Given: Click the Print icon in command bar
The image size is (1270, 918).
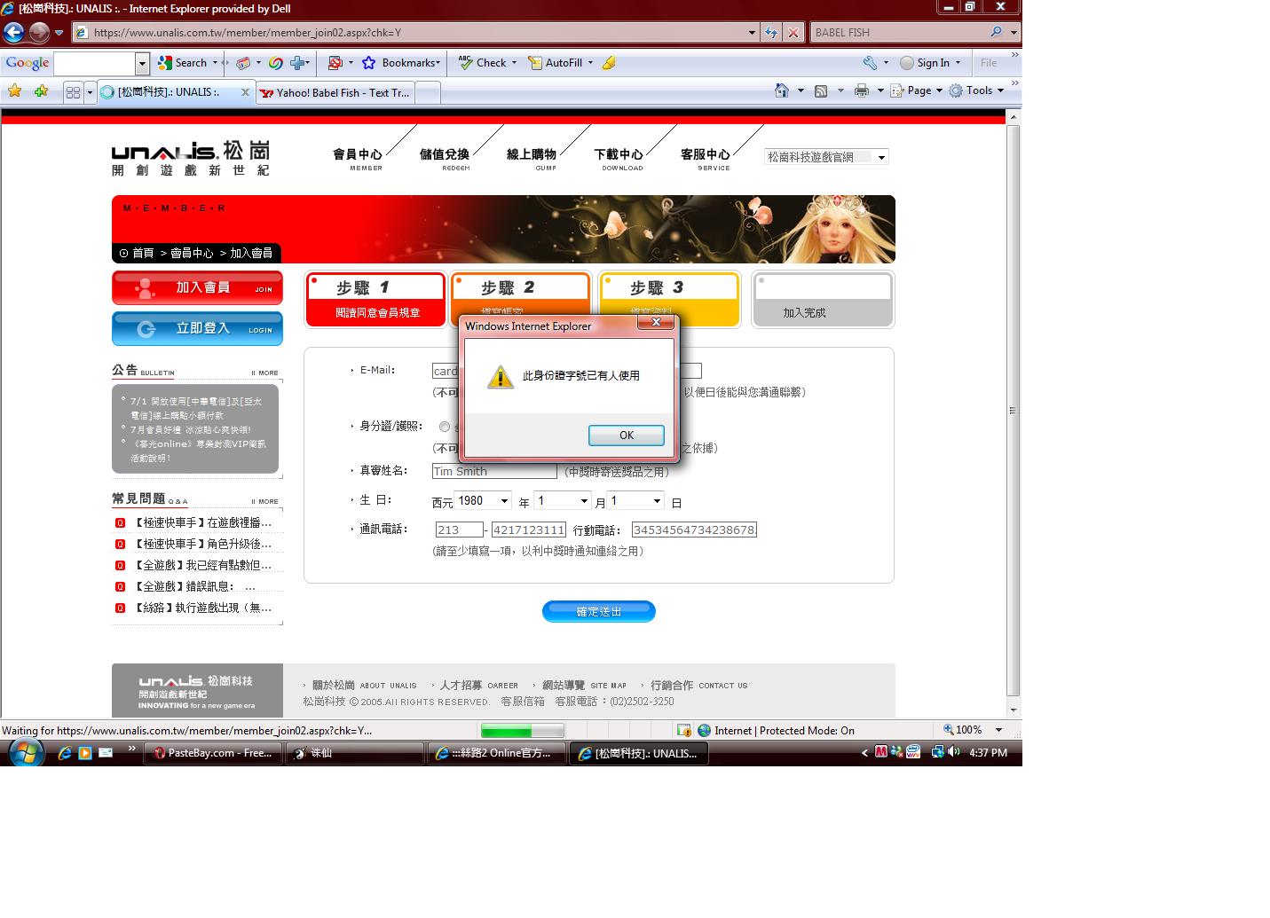Looking at the screenshot, I should tap(861, 90).
